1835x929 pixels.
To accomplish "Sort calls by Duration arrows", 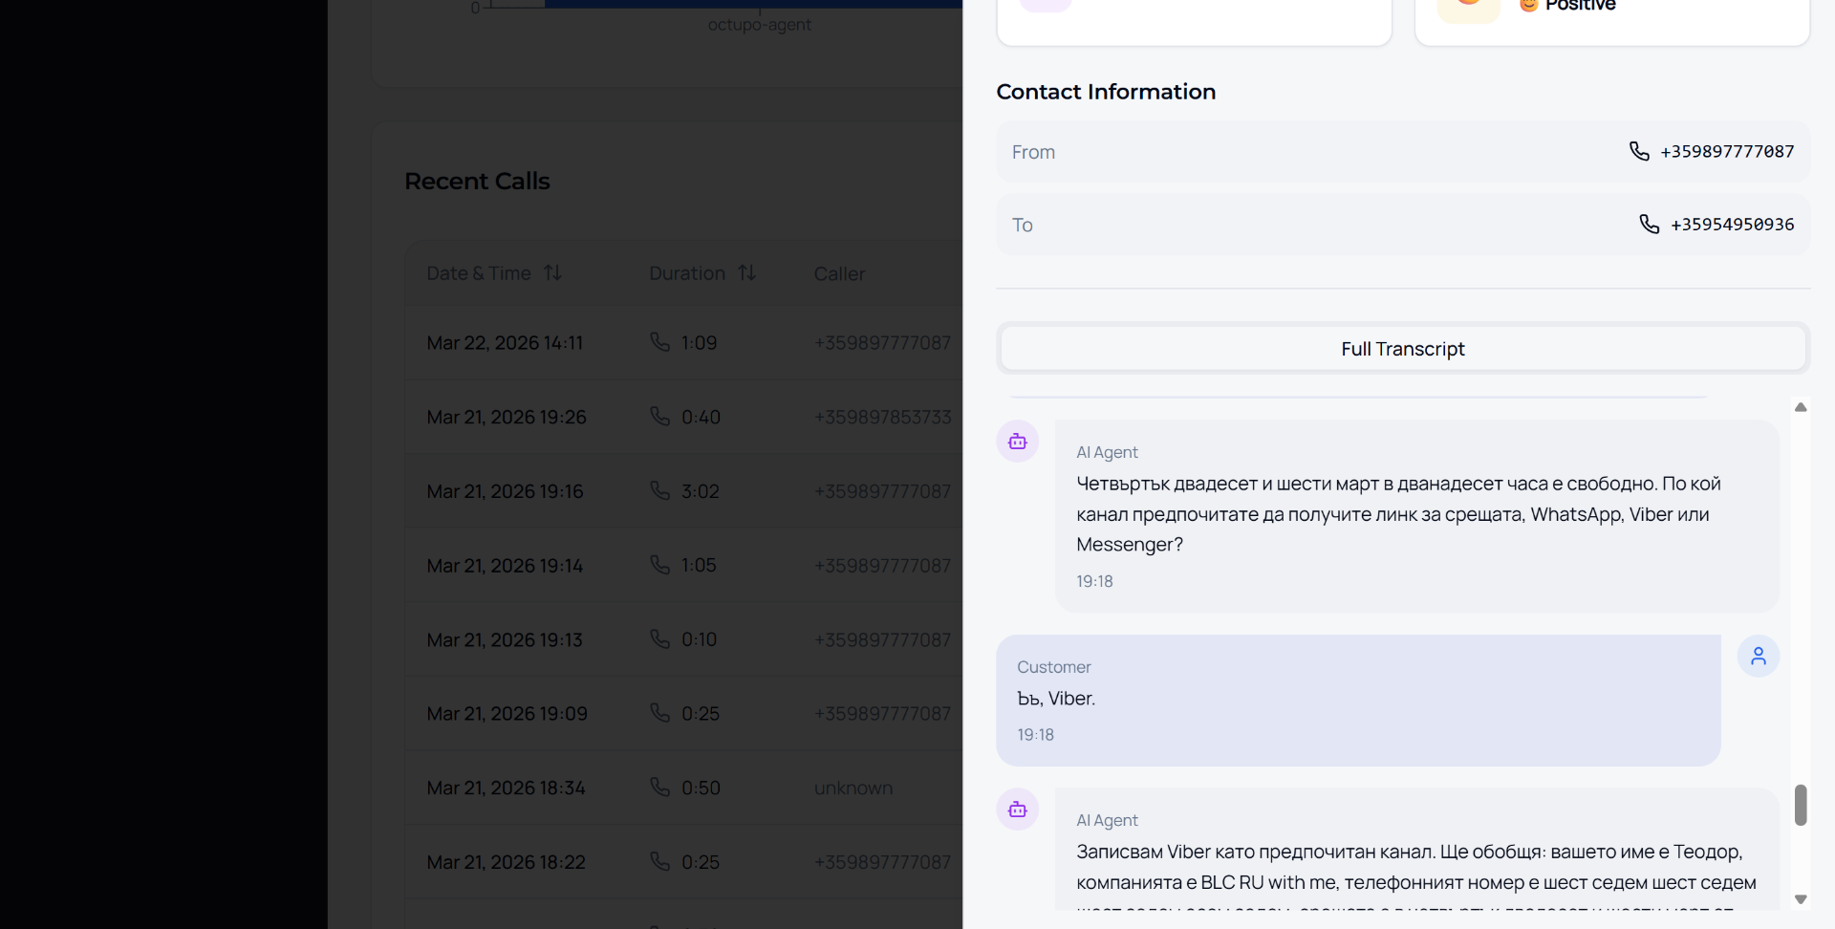I will tap(746, 273).
